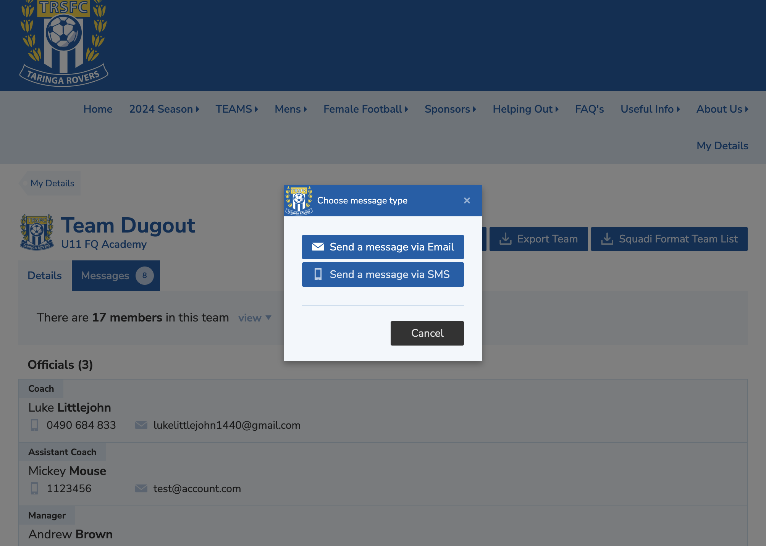
Task: Click assistant coach name Mickey Mouse
Action: [67, 471]
